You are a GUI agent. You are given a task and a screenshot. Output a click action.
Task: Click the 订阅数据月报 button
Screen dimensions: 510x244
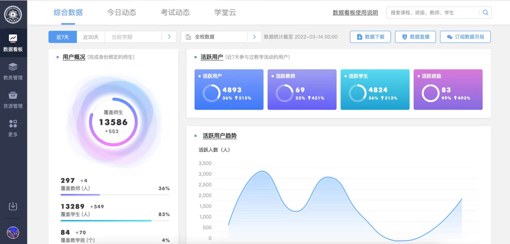click(465, 37)
